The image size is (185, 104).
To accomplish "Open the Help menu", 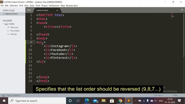I will (63, 5).
